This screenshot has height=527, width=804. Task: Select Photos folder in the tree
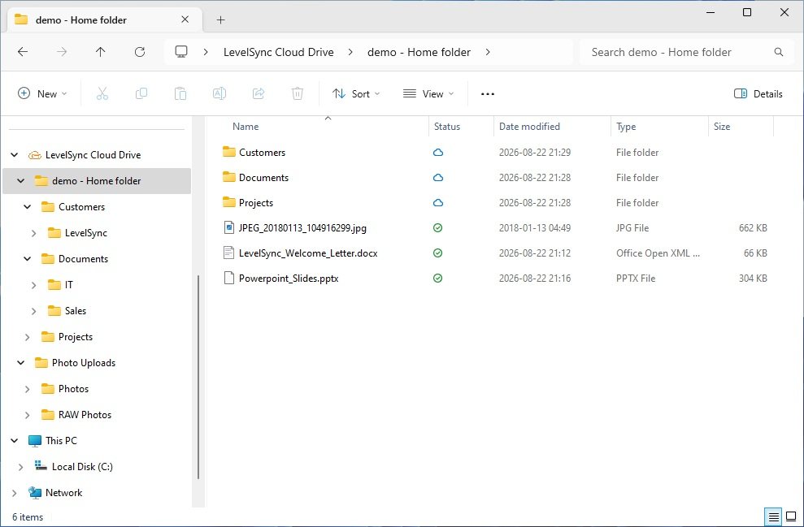click(73, 389)
